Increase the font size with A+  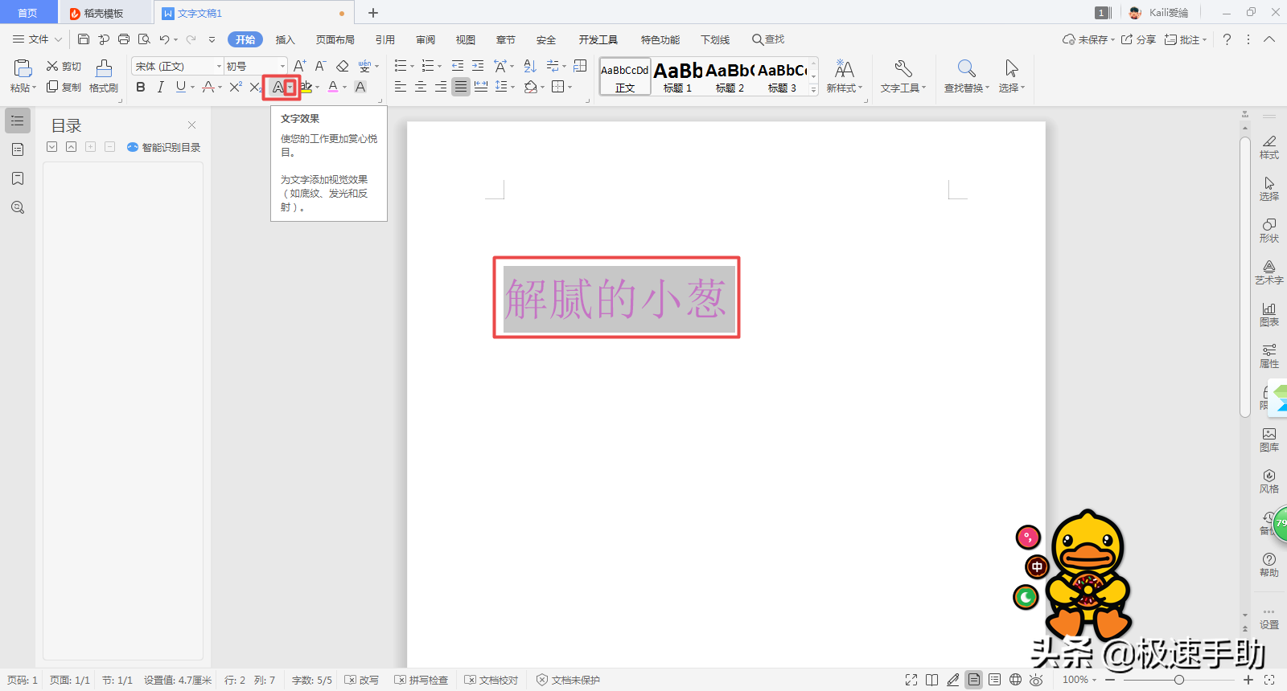click(x=299, y=66)
